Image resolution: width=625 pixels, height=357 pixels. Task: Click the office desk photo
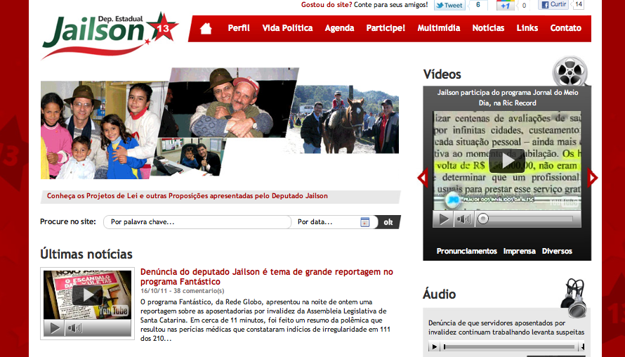tap(190, 157)
